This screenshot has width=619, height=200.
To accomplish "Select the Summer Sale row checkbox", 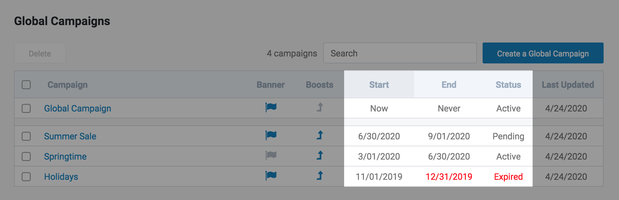I will (26, 136).
